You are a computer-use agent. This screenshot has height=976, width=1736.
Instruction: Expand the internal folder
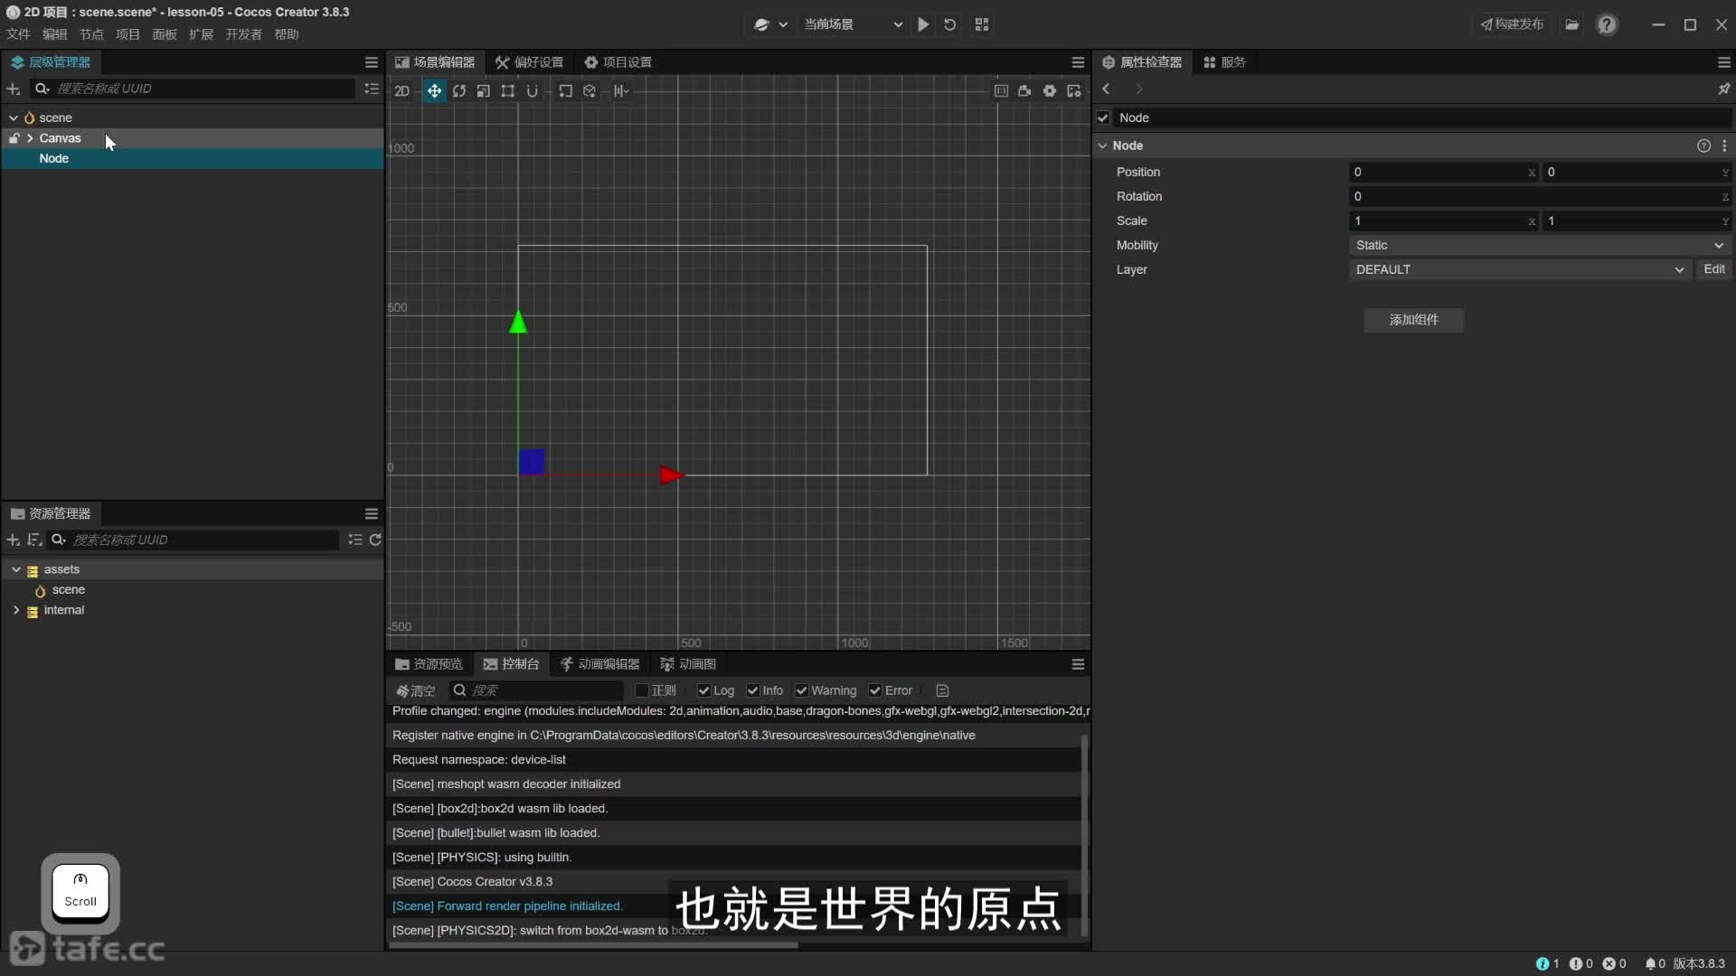click(16, 610)
